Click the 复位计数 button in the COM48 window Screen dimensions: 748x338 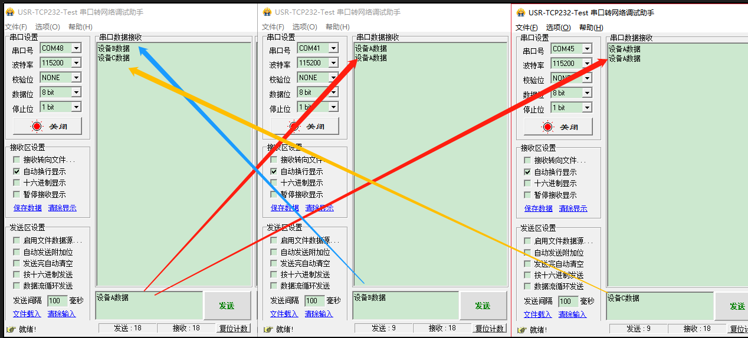point(234,328)
